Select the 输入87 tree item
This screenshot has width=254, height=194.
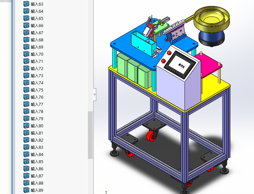point(33,176)
